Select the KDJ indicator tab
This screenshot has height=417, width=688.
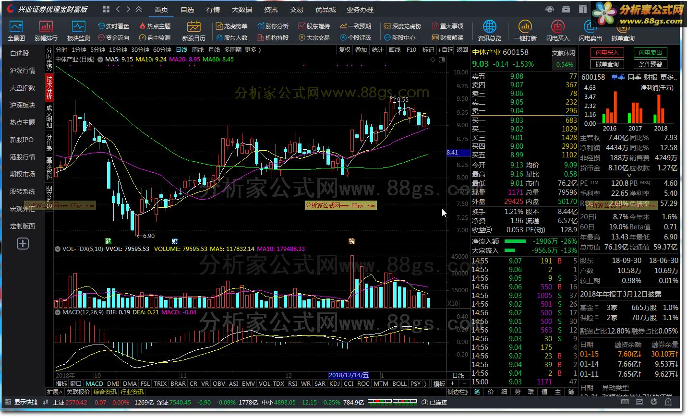click(x=335, y=383)
